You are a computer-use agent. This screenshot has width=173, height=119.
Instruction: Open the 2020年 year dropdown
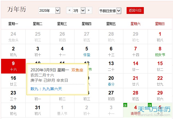click(x=49, y=11)
